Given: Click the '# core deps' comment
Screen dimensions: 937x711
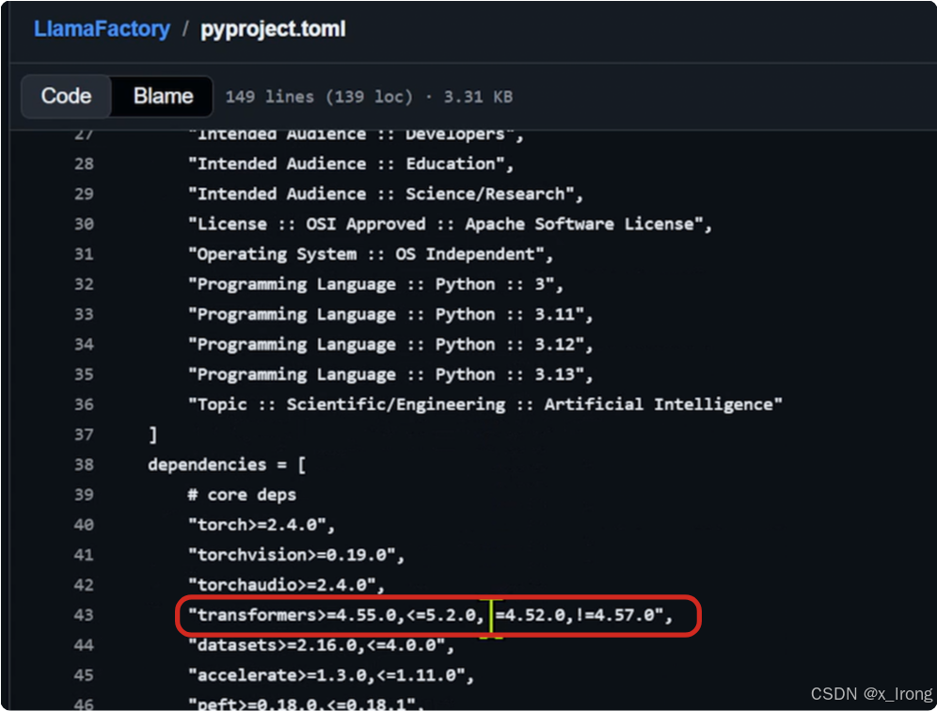Looking at the screenshot, I should [242, 496].
